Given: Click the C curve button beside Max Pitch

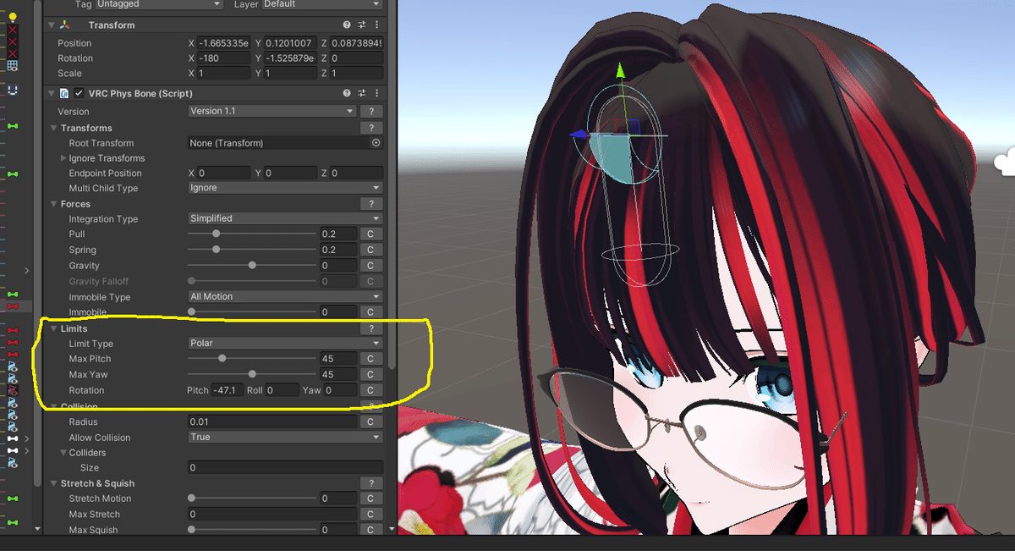Looking at the screenshot, I should (x=371, y=358).
